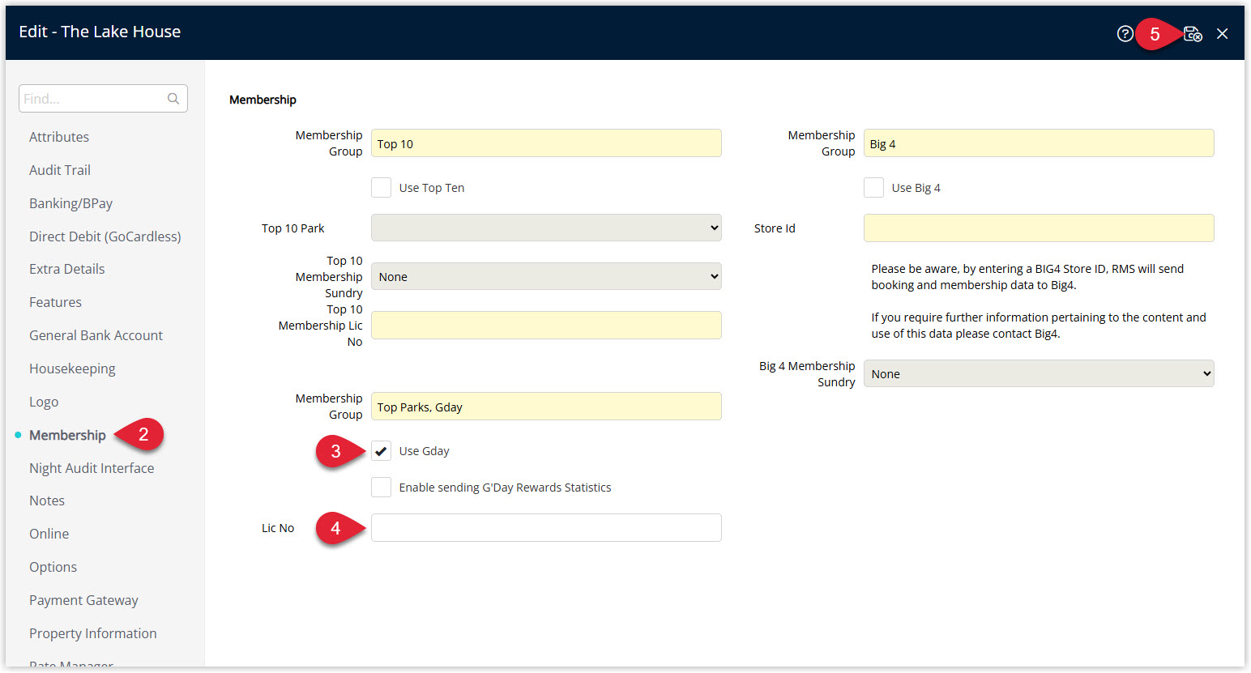The image size is (1251, 673).
Task: Open the Audit Trail section
Action: (60, 170)
